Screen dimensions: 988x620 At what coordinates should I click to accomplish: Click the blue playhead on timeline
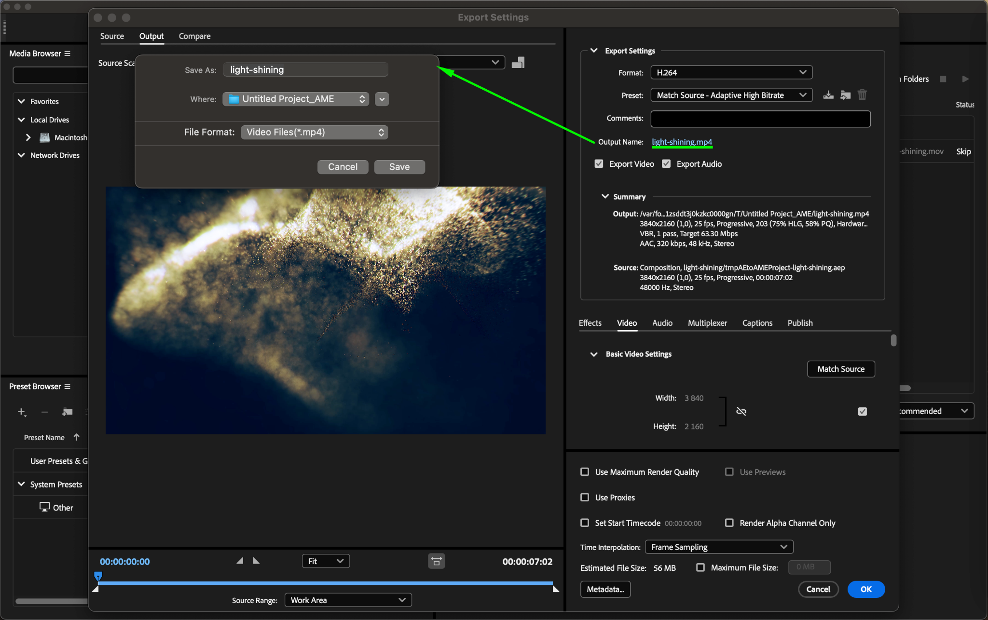point(98,576)
